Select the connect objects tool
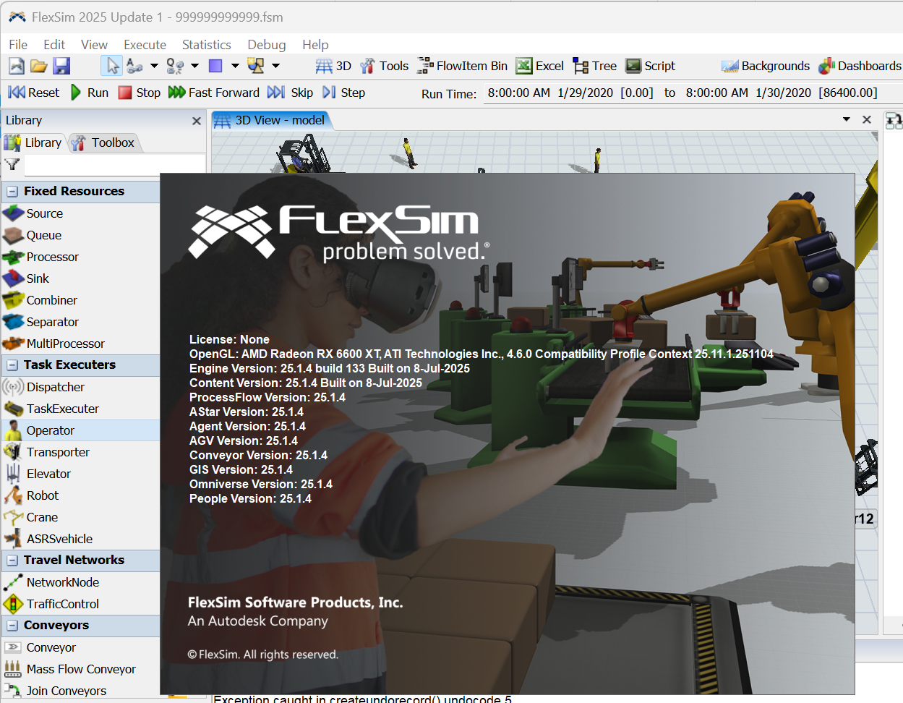This screenshot has height=703, width=903. [x=134, y=66]
